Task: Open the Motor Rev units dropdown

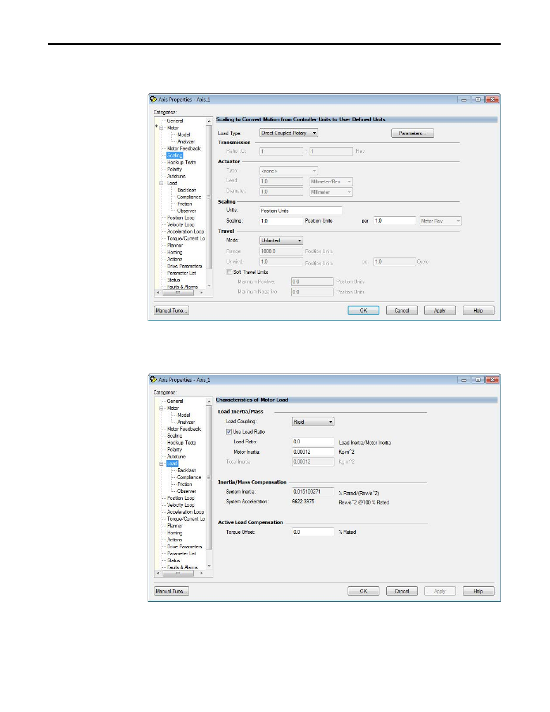Action: point(440,221)
